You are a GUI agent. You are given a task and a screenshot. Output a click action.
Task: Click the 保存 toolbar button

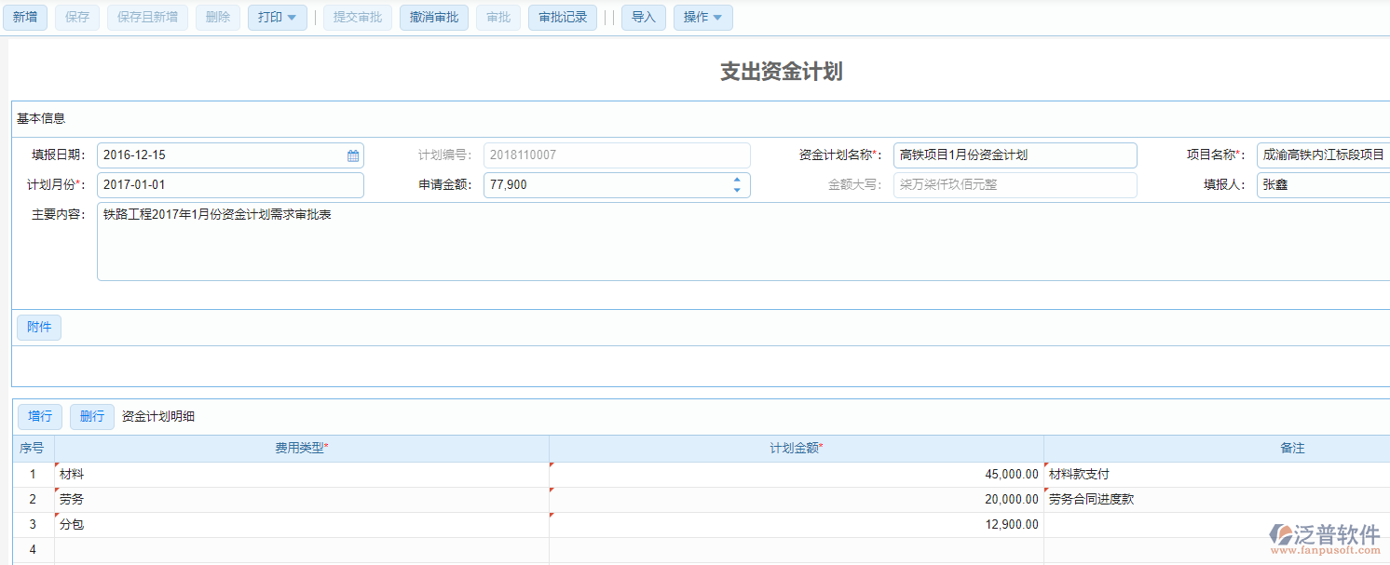pos(76,17)
